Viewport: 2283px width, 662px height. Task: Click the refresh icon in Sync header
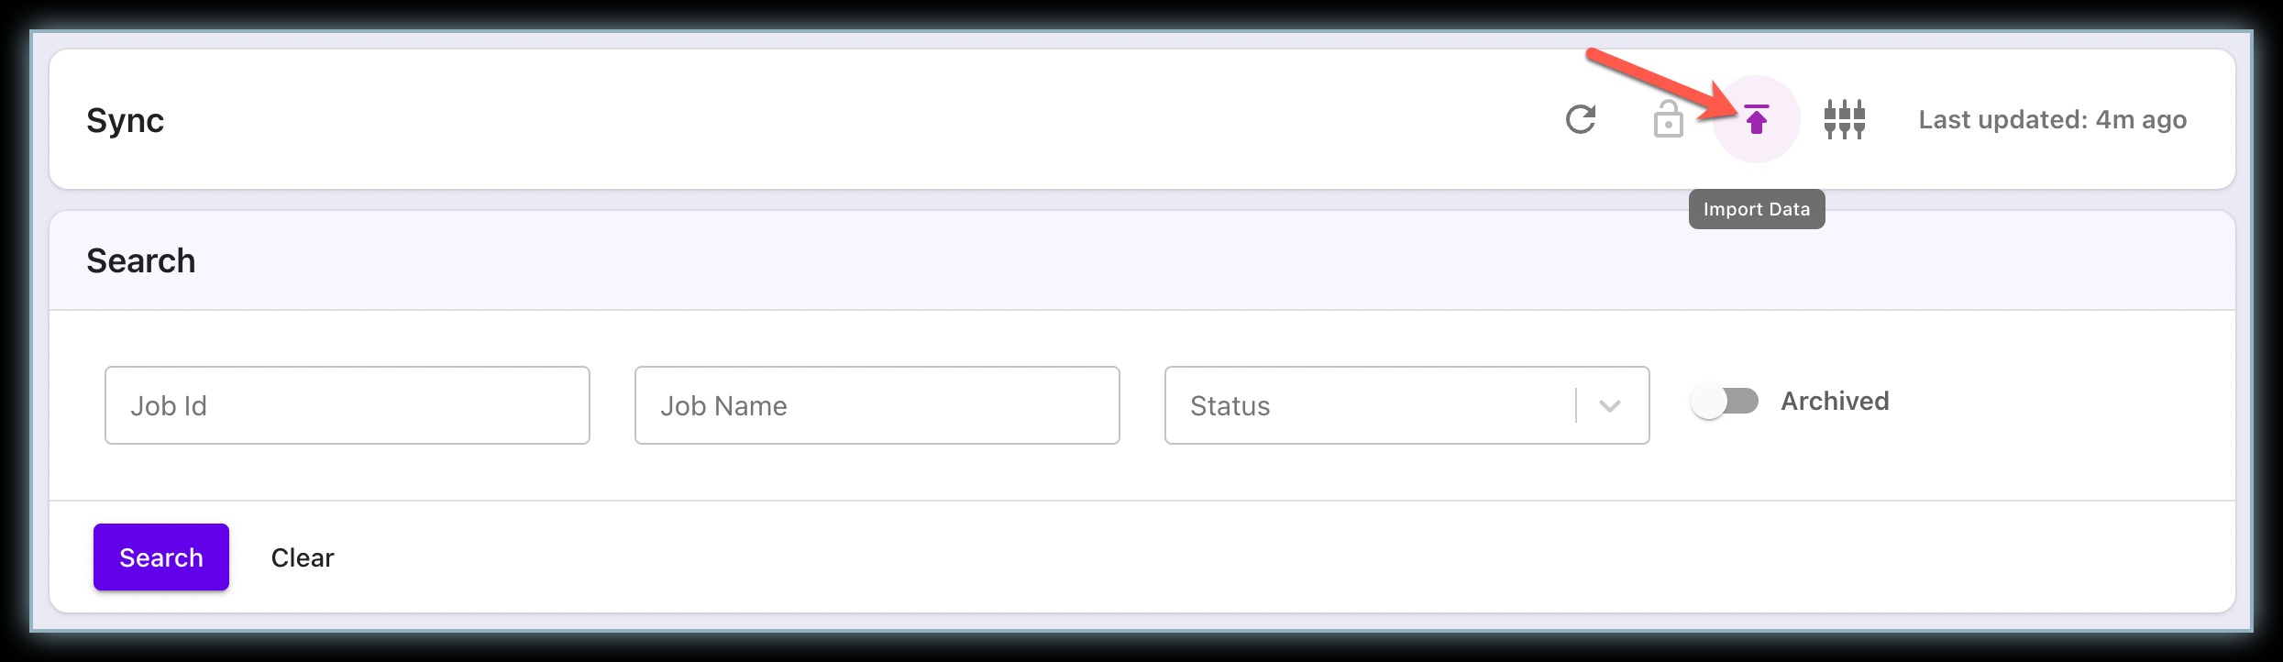click(1580, 119)
